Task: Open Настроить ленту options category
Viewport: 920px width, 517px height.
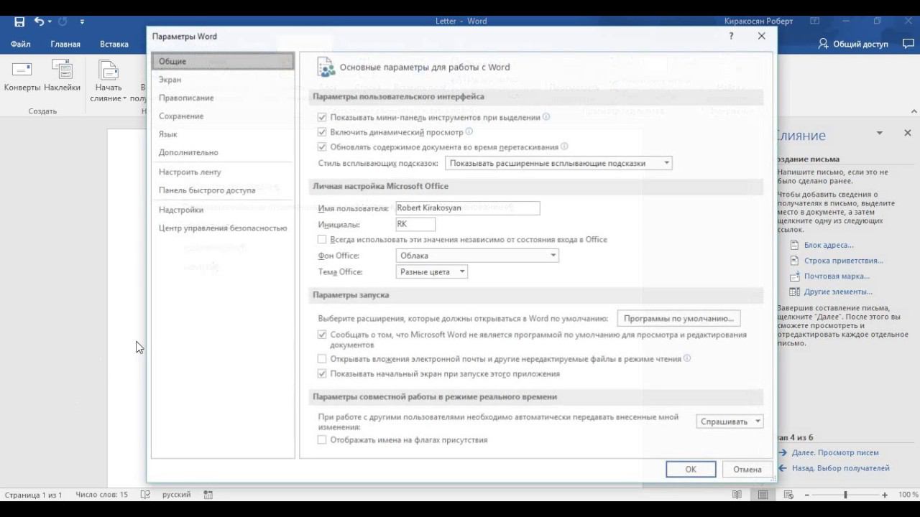Action: point(223,172)
